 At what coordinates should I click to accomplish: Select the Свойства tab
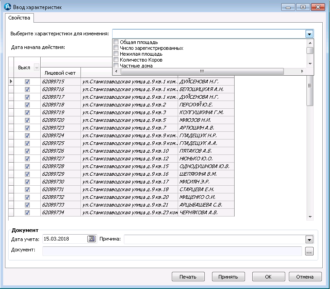19,18
